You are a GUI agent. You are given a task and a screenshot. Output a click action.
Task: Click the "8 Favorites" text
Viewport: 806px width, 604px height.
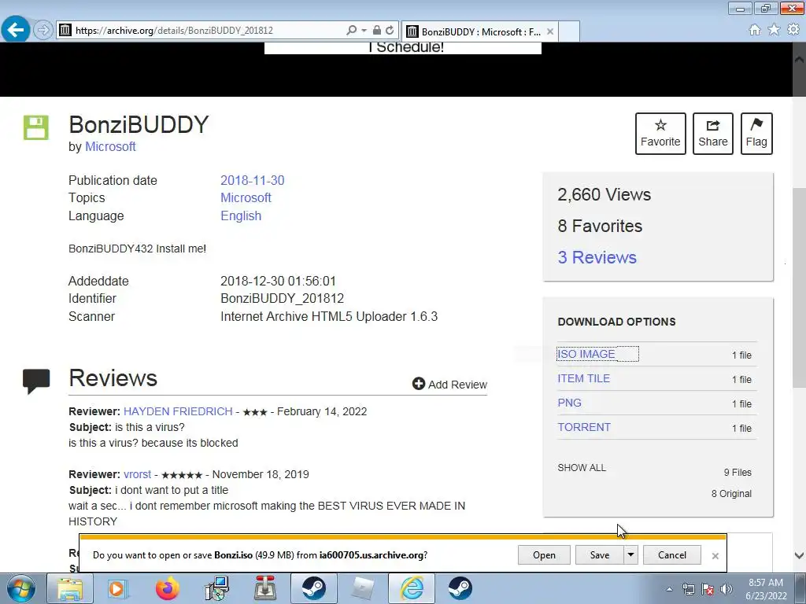[600, 226]
